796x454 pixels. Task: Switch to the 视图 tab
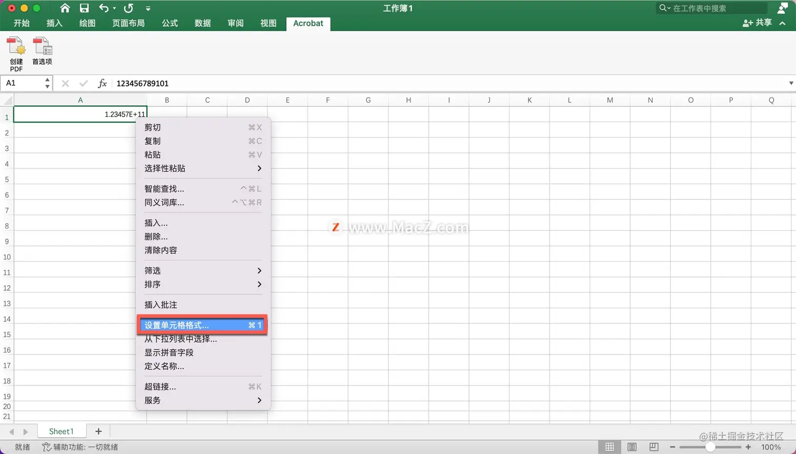coord(268,23)
